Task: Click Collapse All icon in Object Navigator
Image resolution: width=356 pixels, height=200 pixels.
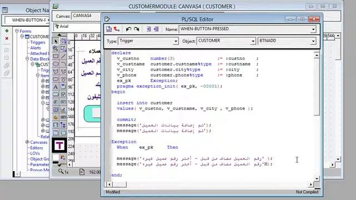Action: pos(7,73)
